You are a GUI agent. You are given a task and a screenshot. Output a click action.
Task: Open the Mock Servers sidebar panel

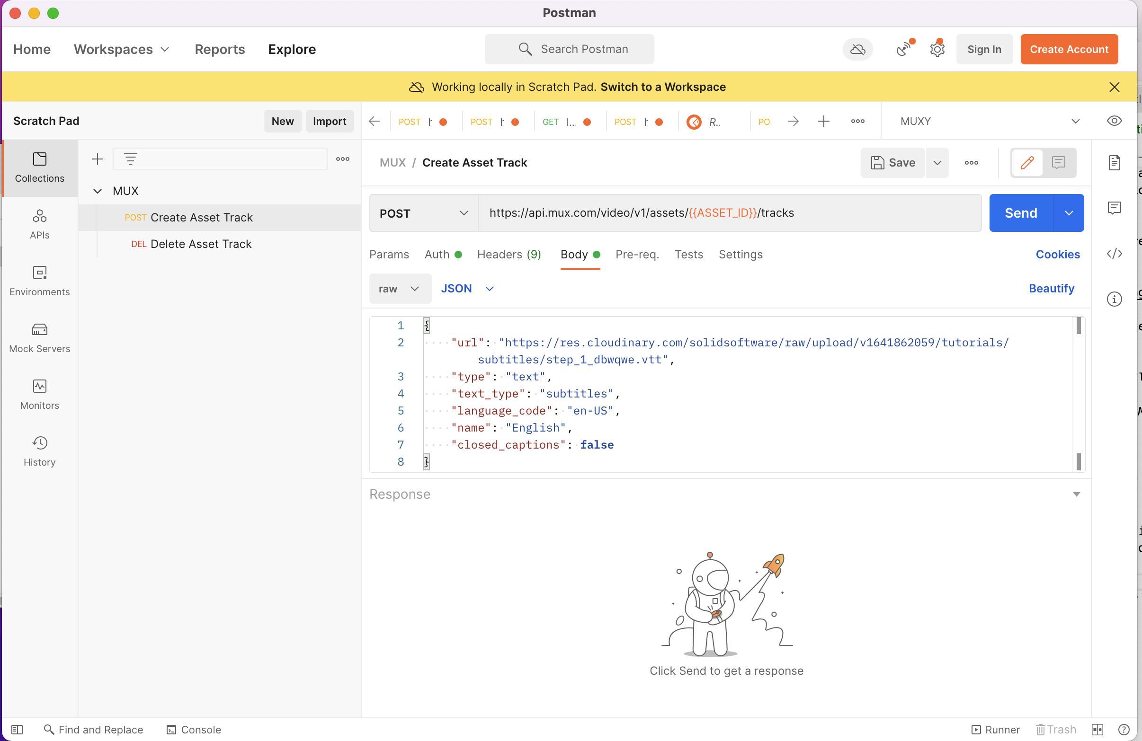coord(39,338)
